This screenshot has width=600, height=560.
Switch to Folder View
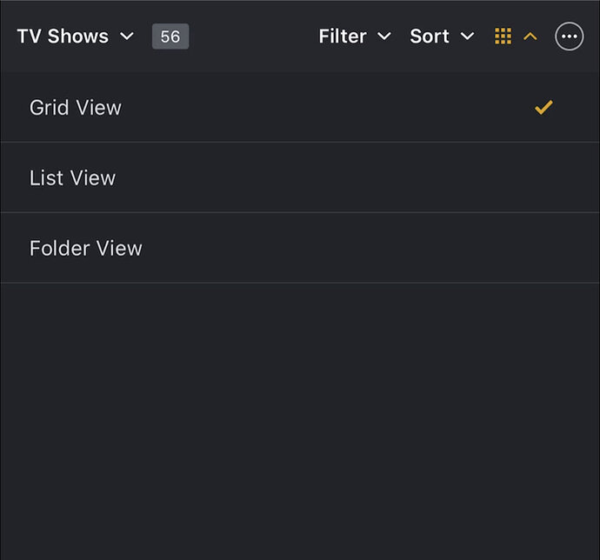pos(85,249)
